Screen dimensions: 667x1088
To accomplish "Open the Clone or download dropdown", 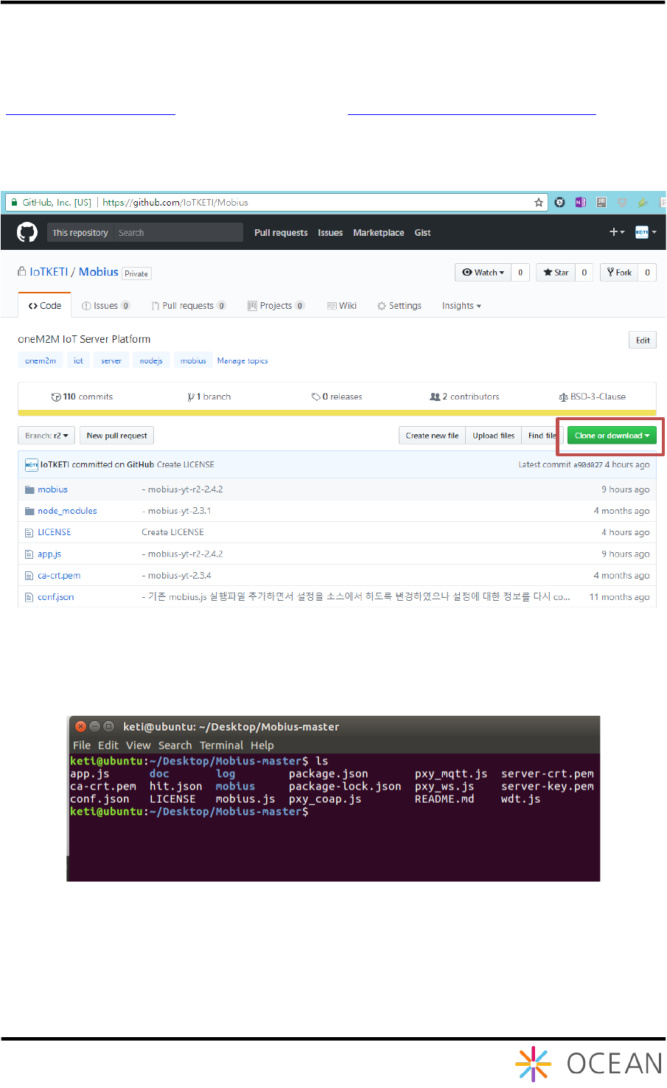I will 612,436.
